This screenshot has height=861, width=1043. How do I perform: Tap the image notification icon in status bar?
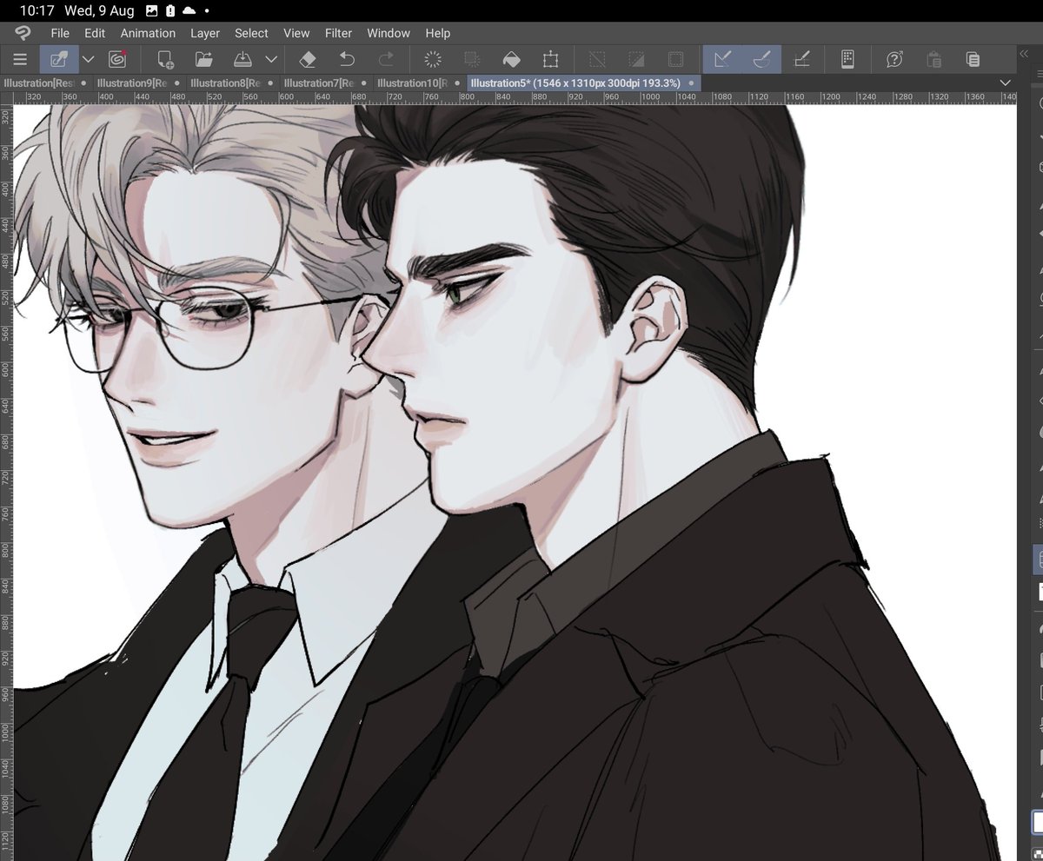(151, 10)
